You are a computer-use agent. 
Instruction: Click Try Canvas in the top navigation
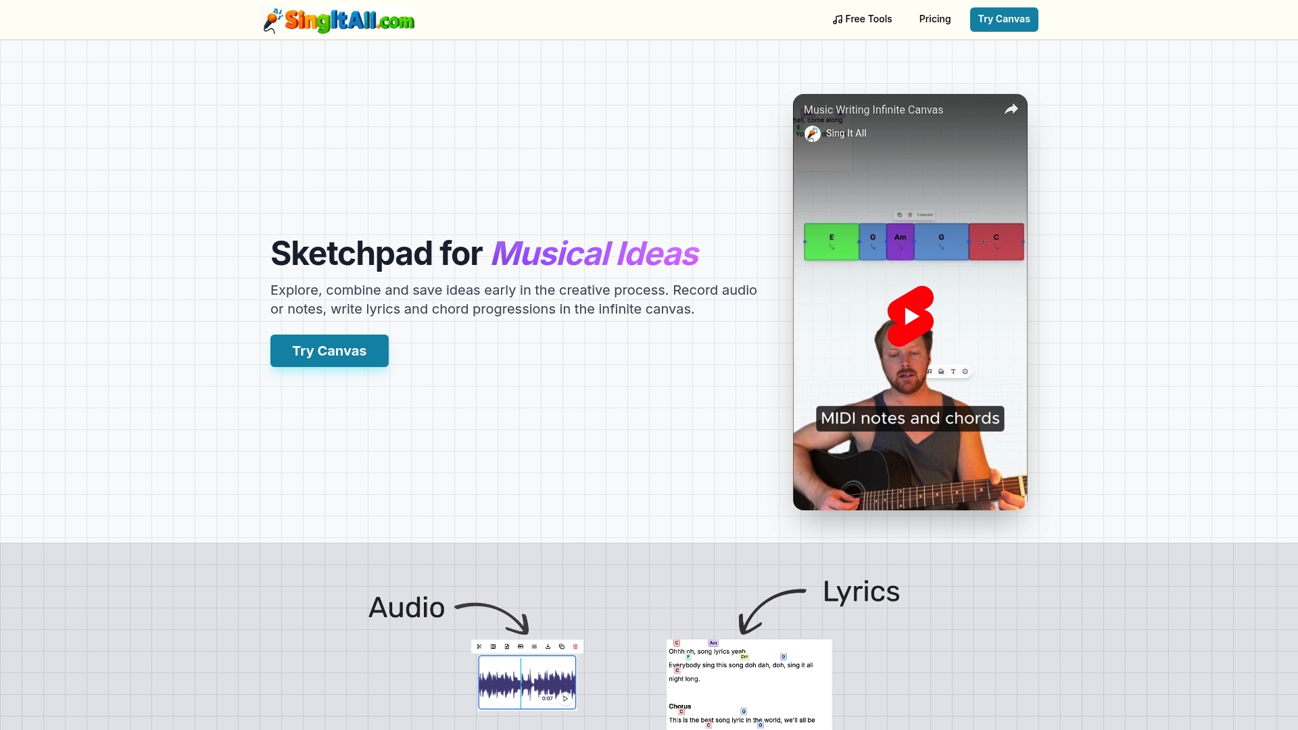tap(1003, 19)
